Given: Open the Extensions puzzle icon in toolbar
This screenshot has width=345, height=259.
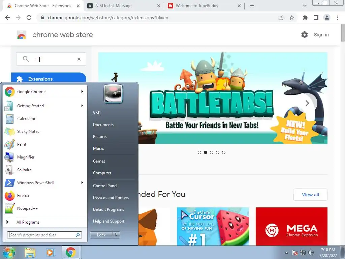Looking at the screenshot, I should (305, 18).
